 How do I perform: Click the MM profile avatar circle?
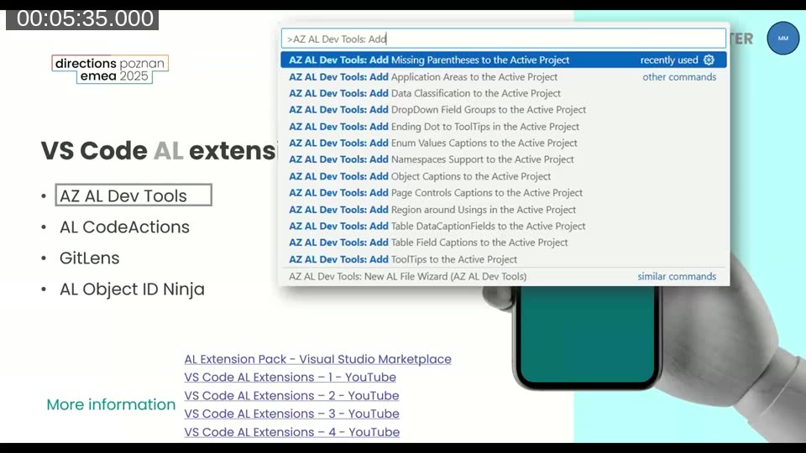coord(782,38)
